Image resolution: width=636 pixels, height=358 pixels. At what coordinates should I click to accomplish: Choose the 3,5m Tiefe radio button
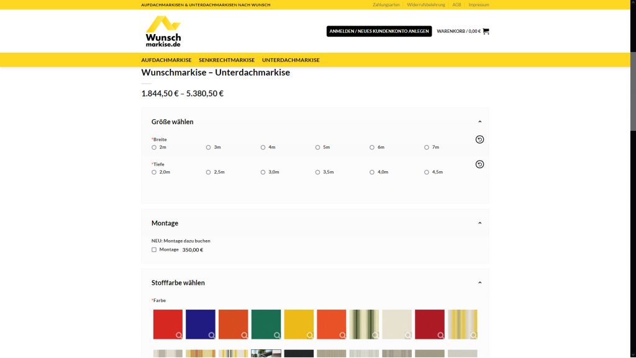pos(317,172)
